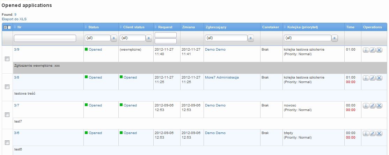Open the More7 Administracja reporter link
Viewport: 389px width, 155px height.
point(222,77)
